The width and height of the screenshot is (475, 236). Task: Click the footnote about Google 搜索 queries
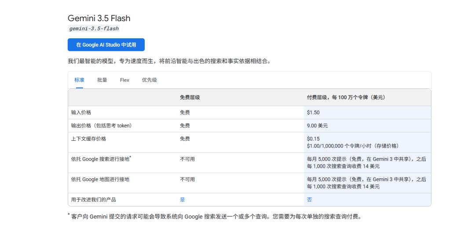215,217
